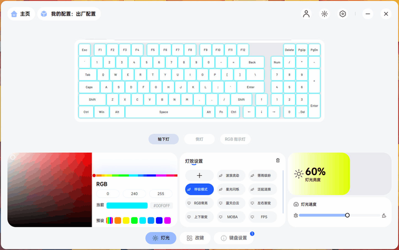Viewport: 399px width, 250px height.
Task: Open 我的配置 profile cube icon
Action: pos(44,14)
